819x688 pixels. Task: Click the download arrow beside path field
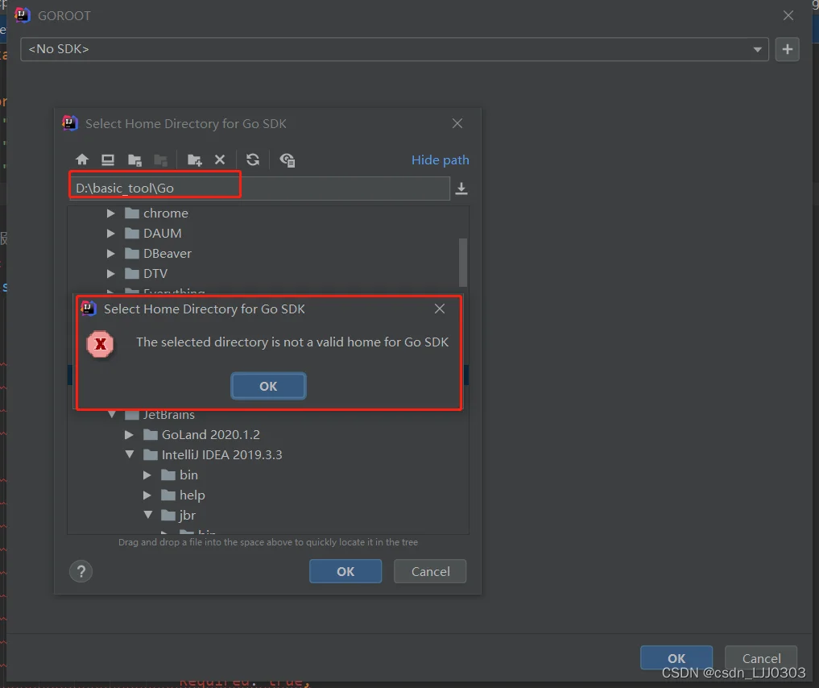[x=461, y=189]
